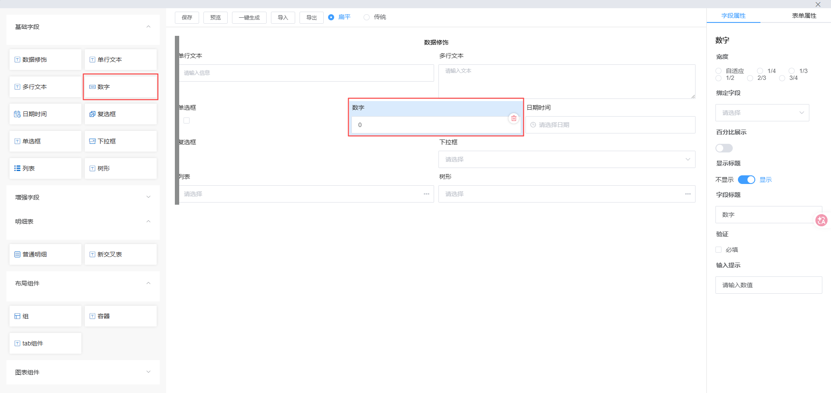The width and height of the screenshot is (831, 393).
Task: Choose the 1/2 width option
Action: [x=718, y=78]
